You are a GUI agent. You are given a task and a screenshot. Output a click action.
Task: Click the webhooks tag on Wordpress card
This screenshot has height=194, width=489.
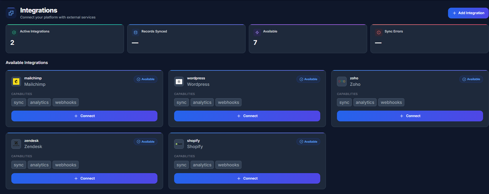(229, 102)
